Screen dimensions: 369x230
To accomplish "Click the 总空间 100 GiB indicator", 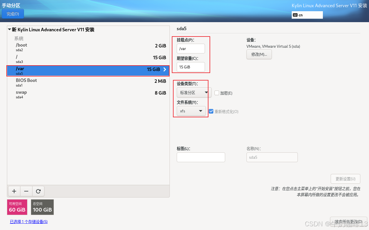I will [42, 207].
